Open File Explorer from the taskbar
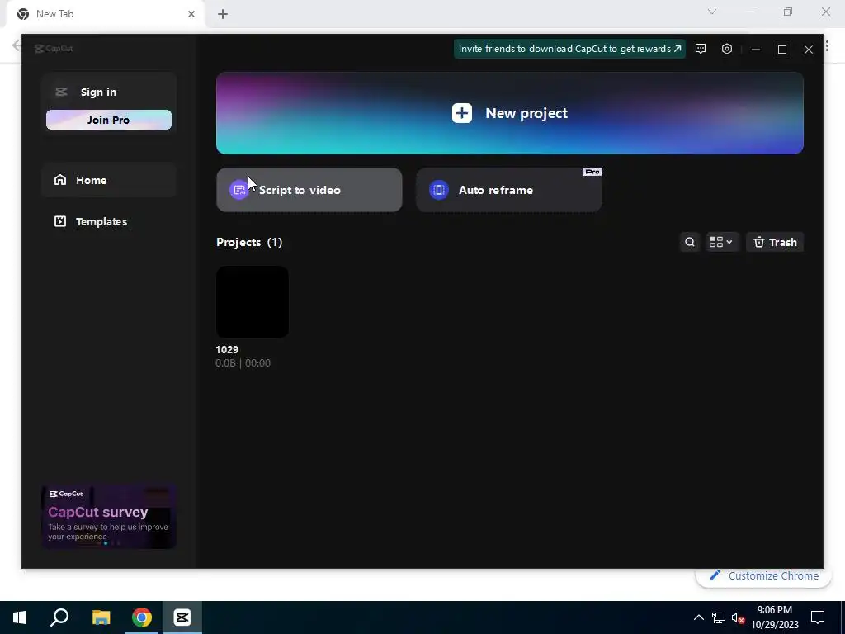Screen dimensions: 845x634 pyautogui.click(x=101, y=617)
